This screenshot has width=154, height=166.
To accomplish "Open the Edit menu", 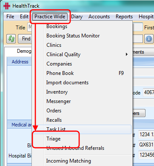I will point(24,17).
